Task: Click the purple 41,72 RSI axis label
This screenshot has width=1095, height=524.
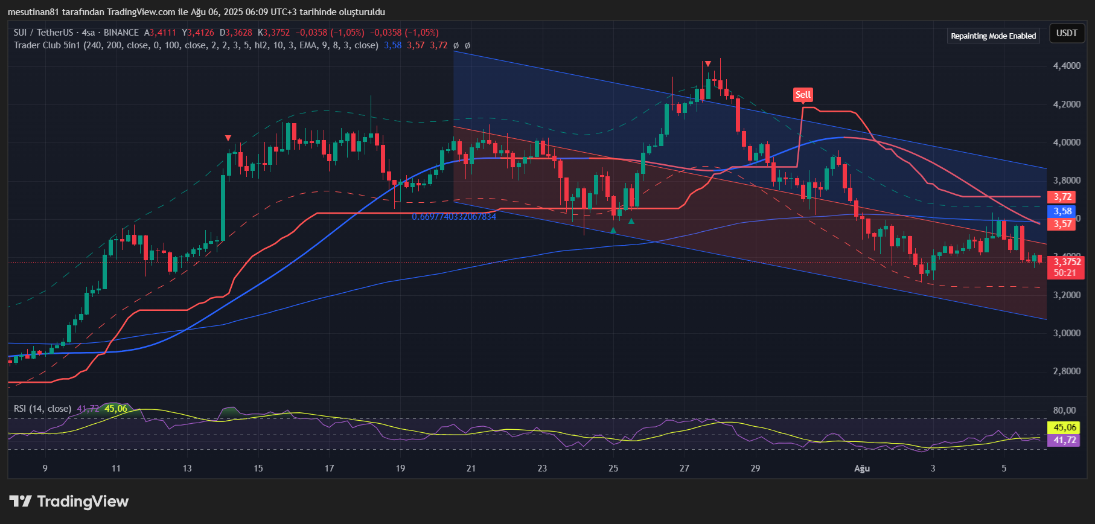Action: click(x=1065, y=440)
